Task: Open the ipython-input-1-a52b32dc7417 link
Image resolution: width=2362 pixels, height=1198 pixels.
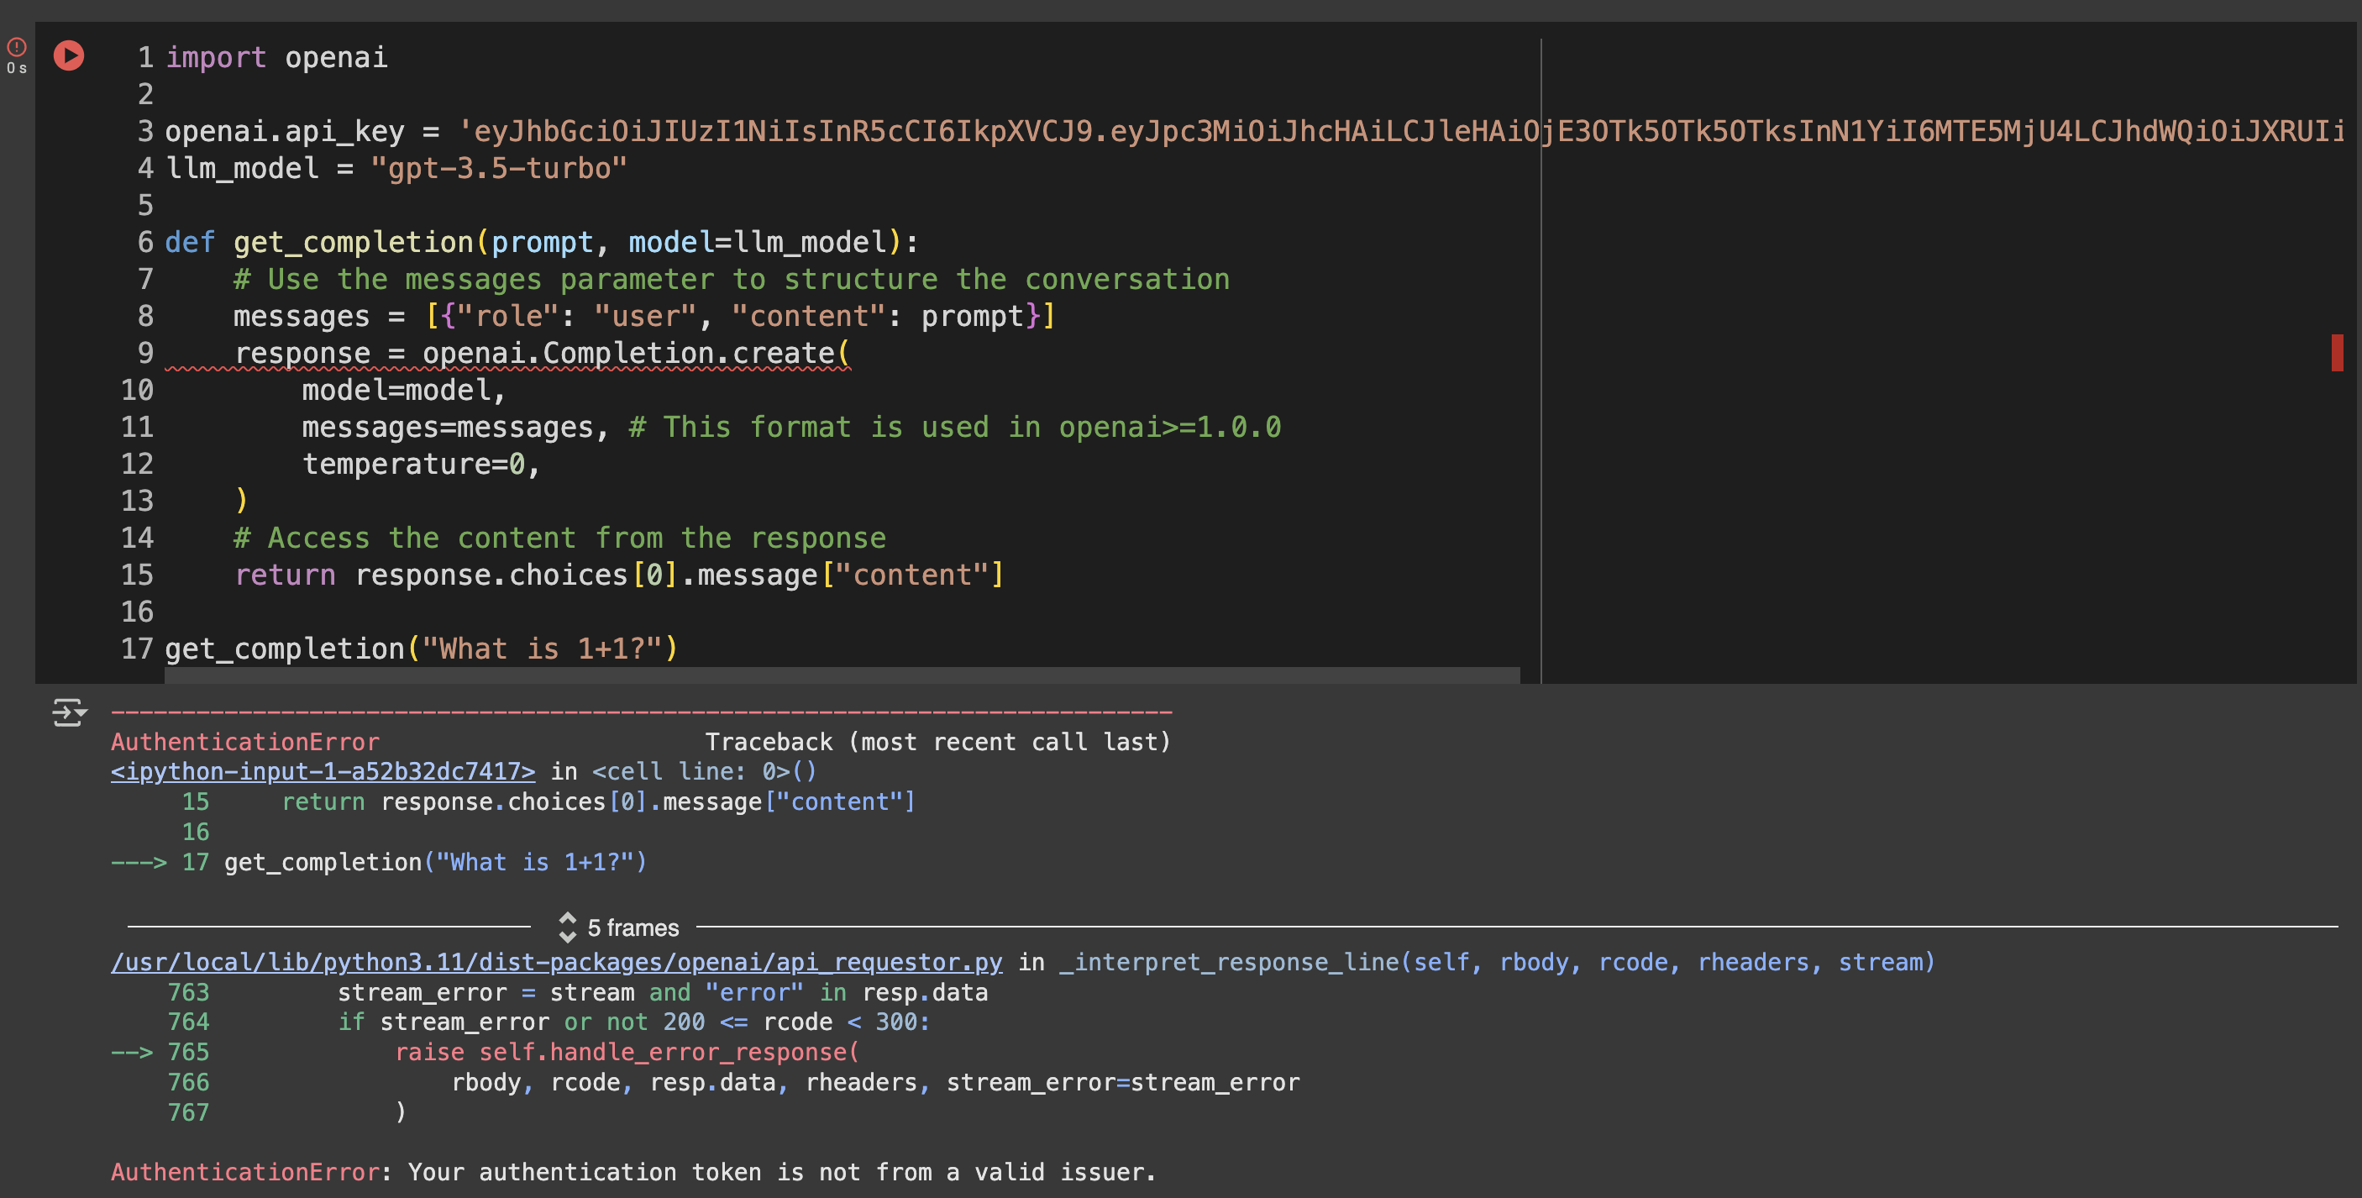Action: click(x=323, y=771)
